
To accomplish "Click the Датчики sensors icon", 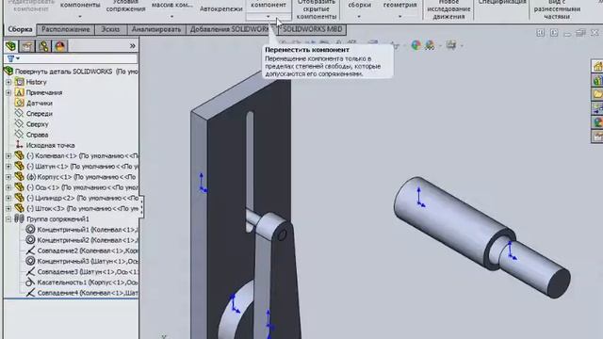I will tap(19, 103).
